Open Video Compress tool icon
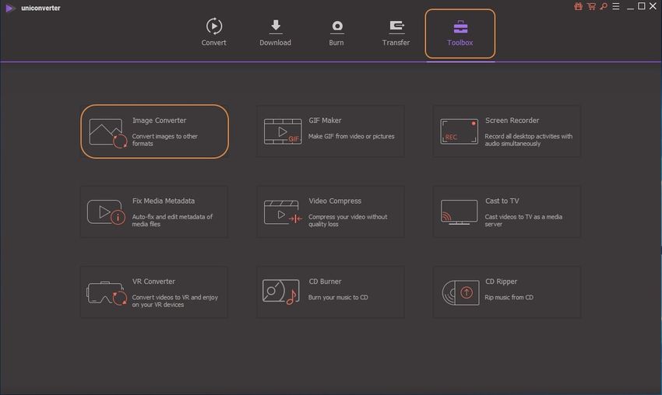The height and width of the screenshot is (395, 662). pos(282,212)
